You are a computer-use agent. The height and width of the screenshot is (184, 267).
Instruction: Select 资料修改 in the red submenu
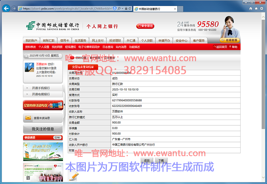point(30,47)
